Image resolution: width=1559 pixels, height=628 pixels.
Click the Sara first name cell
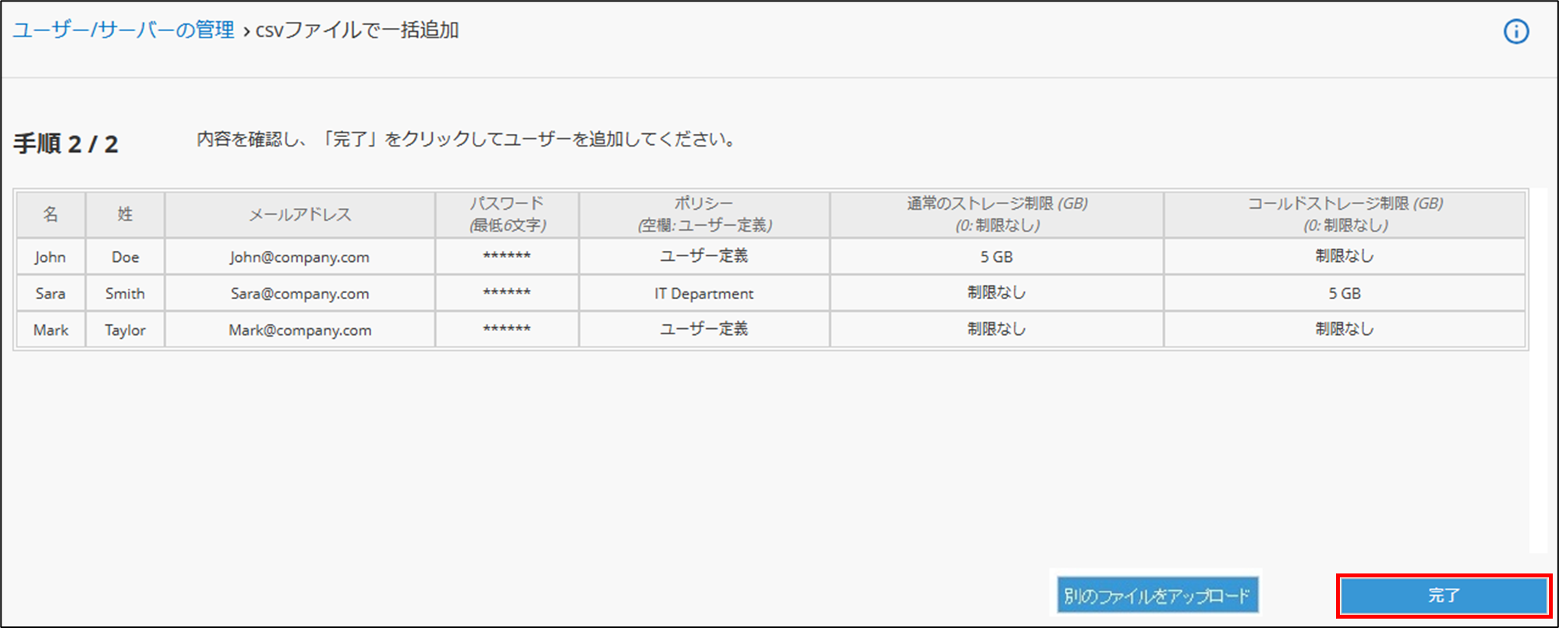[x=51, y=293]
